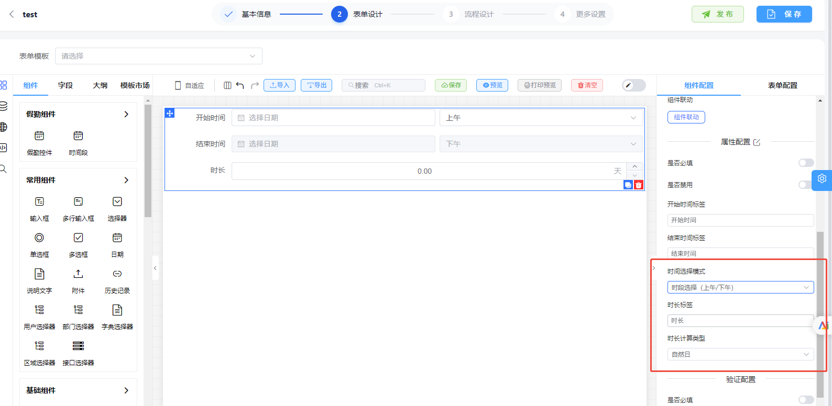Click the 时长标签 input field
Image resolution: width=832 pixels, height=406 pixels.
click(x=740, y=321)
